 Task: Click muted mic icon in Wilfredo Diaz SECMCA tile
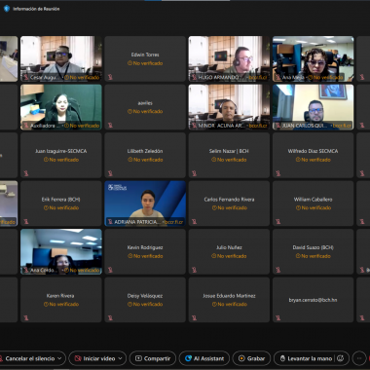coord(278,173)
